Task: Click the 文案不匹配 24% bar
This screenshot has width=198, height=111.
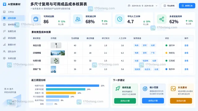Action: [66, 89]
